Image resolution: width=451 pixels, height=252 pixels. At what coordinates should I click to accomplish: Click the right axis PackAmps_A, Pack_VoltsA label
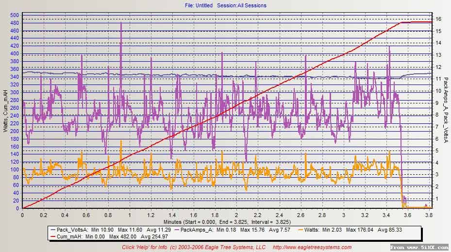(x=446, y=112)
